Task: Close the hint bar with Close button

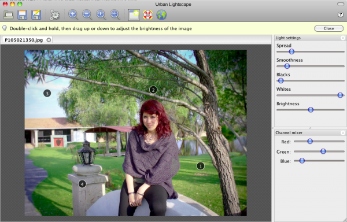Action: tap(328, 28)
